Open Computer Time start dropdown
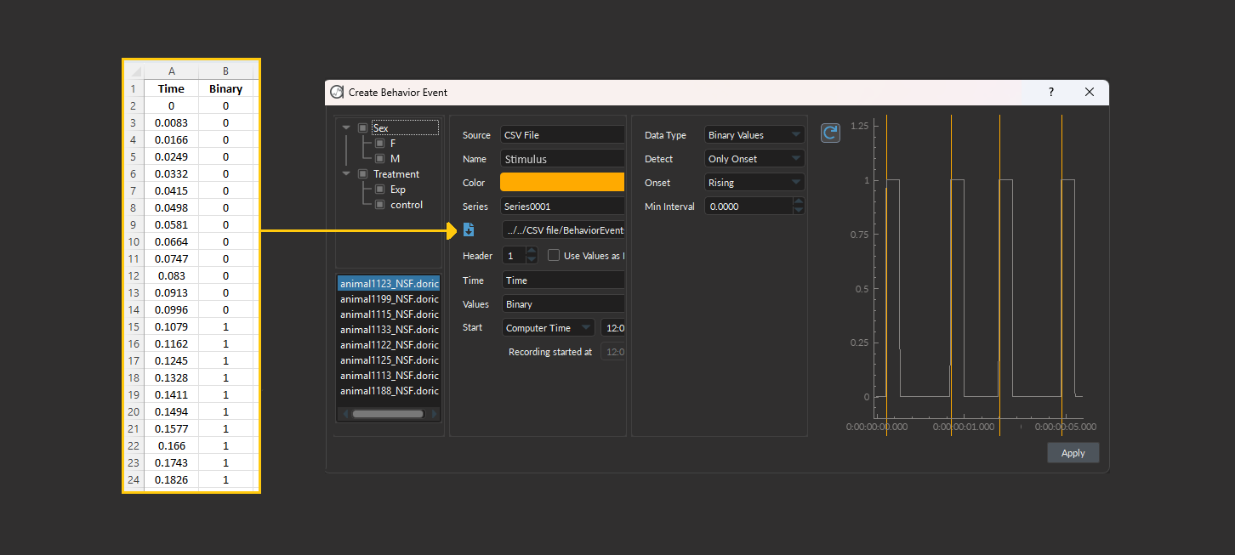1235x555 pixels. 548,328
